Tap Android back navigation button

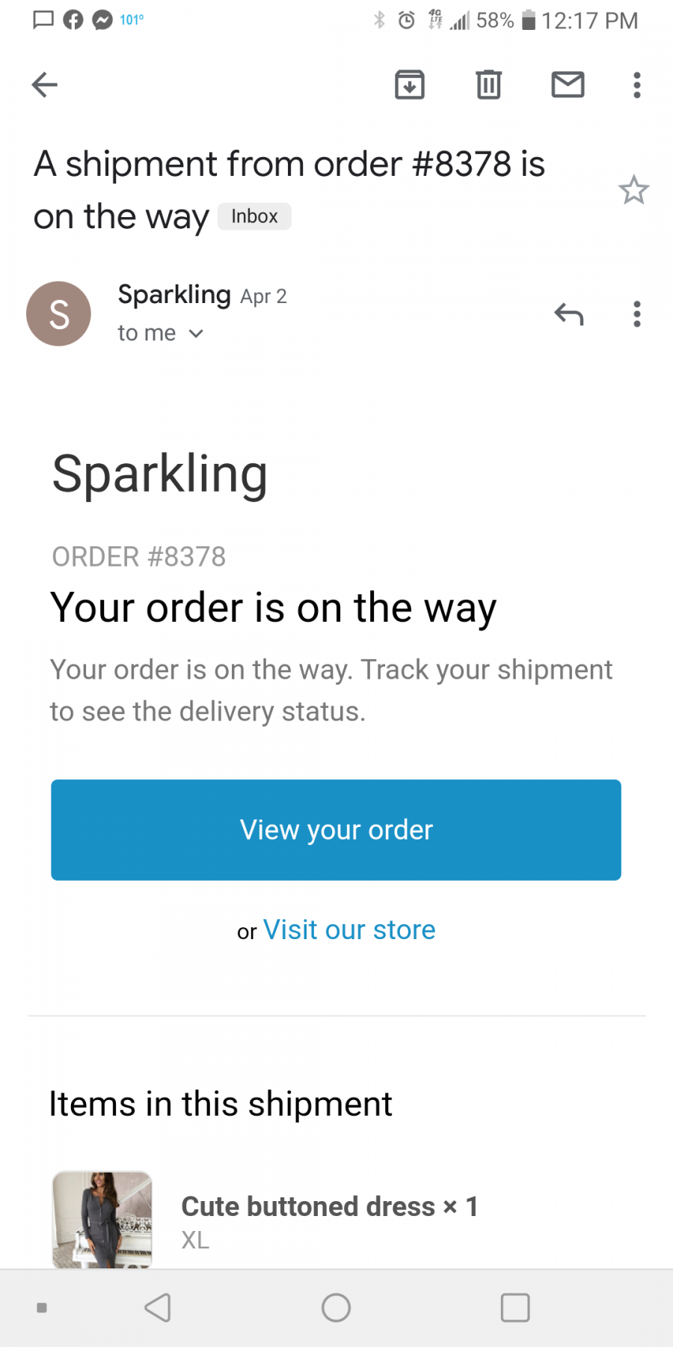pos(158,1308)
